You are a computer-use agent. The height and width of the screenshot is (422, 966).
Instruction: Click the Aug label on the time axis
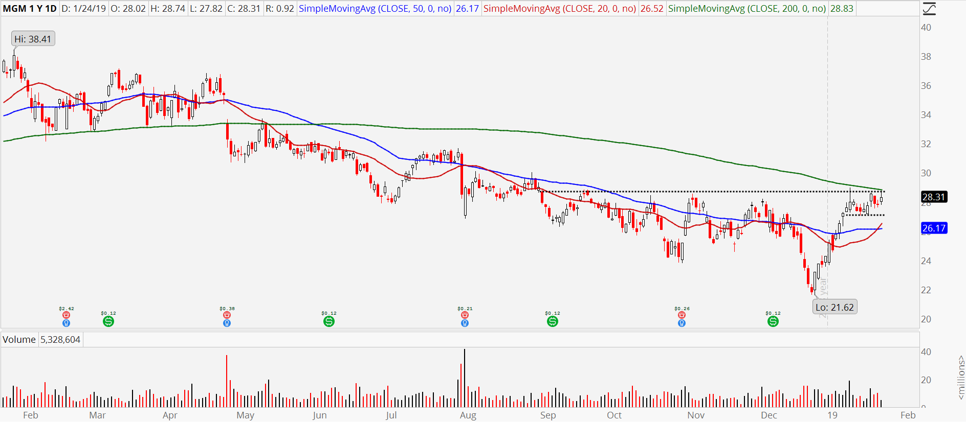[468, 415]
